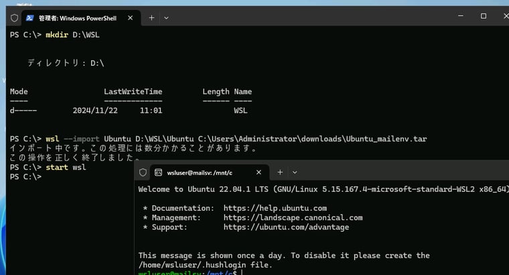Click the 'd-----' mode value
Screen dimensions: 509x275
tap(23, 111)
